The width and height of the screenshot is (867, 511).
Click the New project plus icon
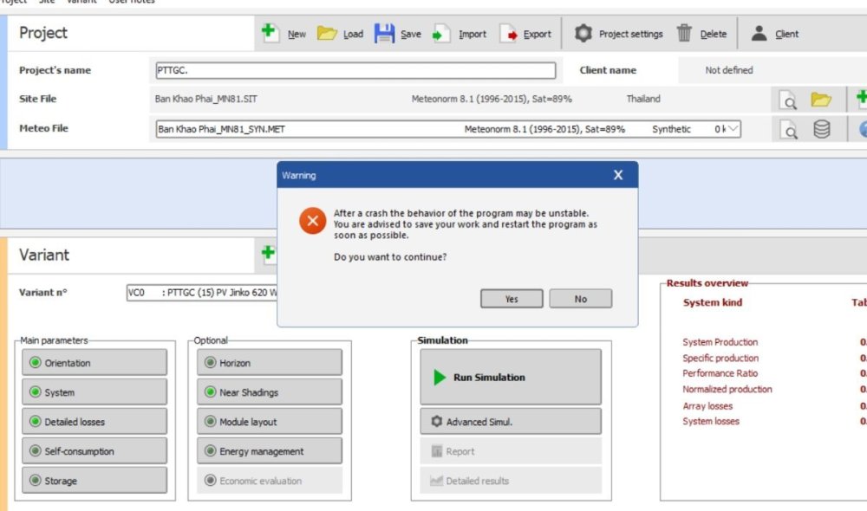click(x=271, y=33)
